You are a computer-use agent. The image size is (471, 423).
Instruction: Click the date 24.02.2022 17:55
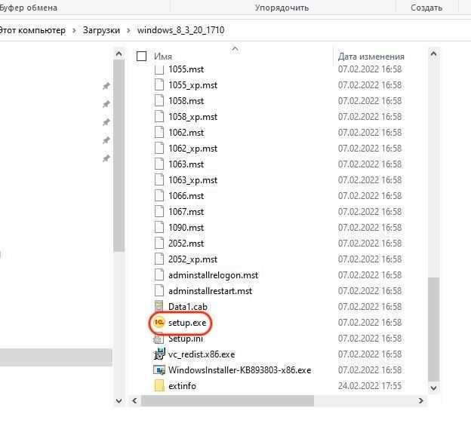click(370, 386)
